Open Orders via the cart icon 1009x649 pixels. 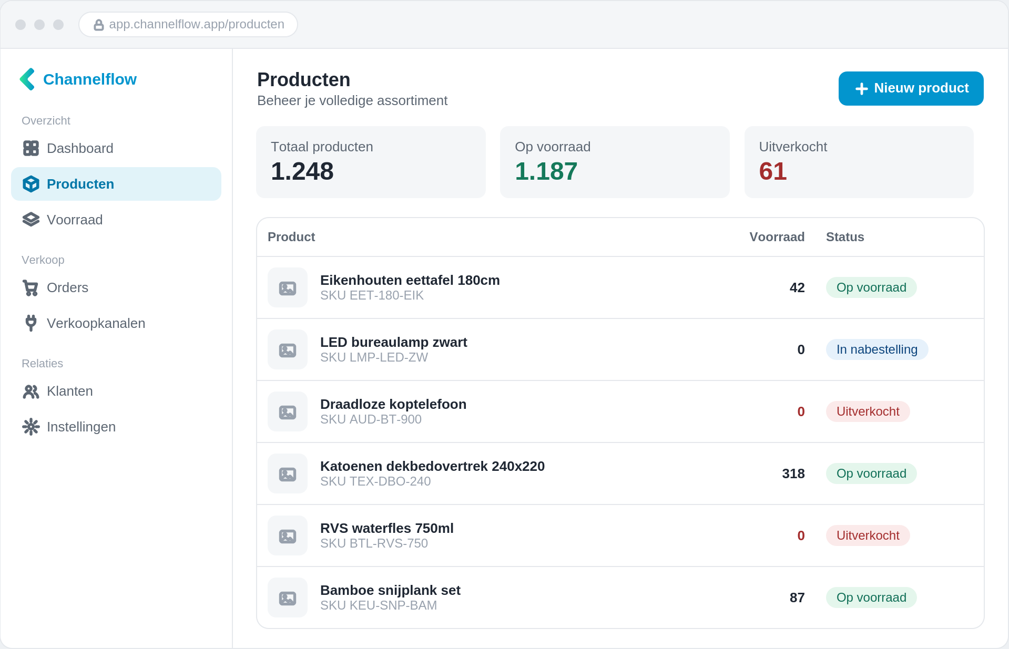(31, 287)
